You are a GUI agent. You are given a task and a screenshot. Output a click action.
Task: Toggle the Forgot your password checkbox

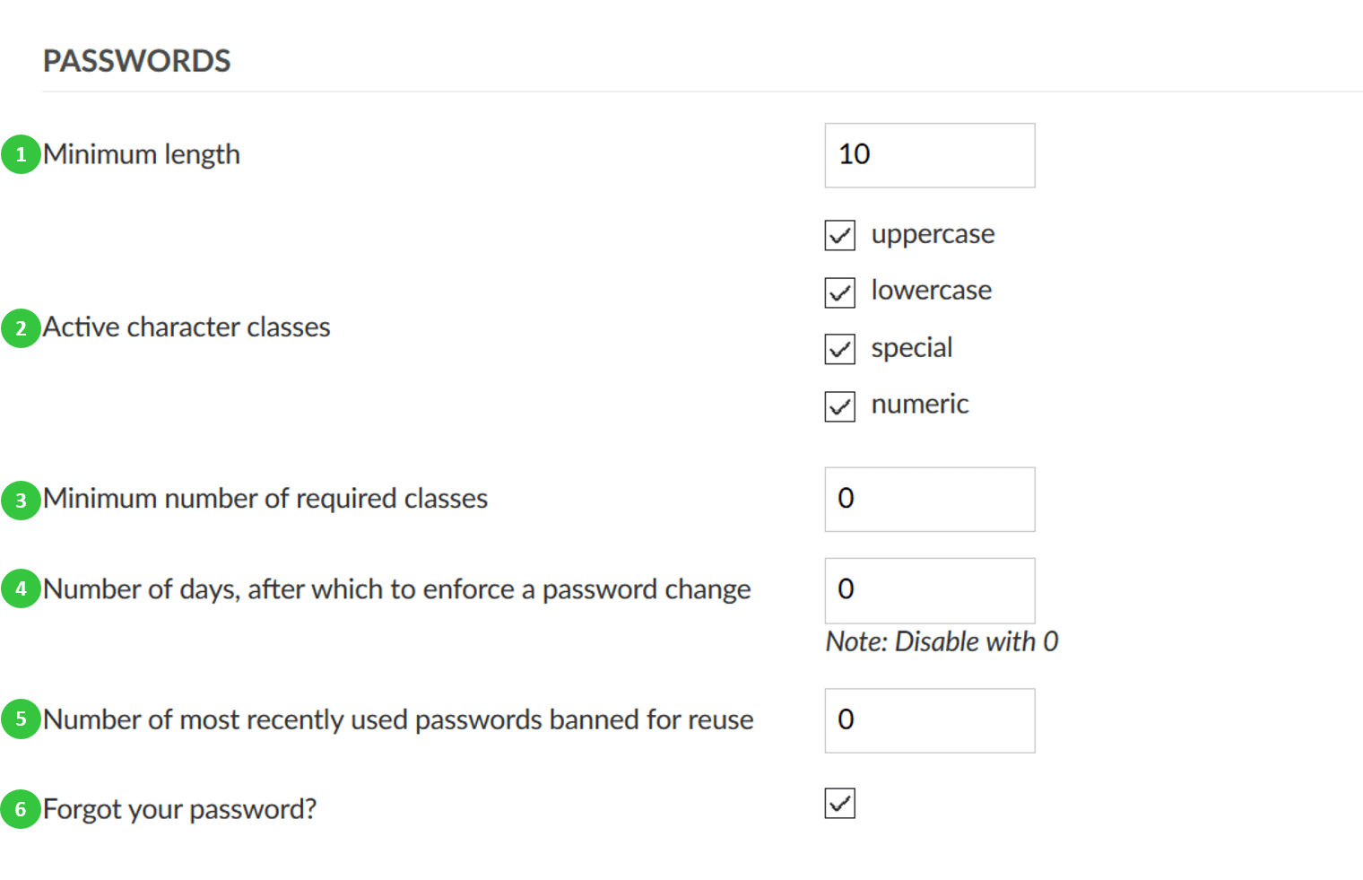pos(840,804)
